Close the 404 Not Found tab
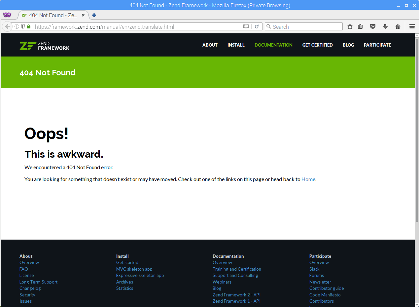 (x=83, y=15)
